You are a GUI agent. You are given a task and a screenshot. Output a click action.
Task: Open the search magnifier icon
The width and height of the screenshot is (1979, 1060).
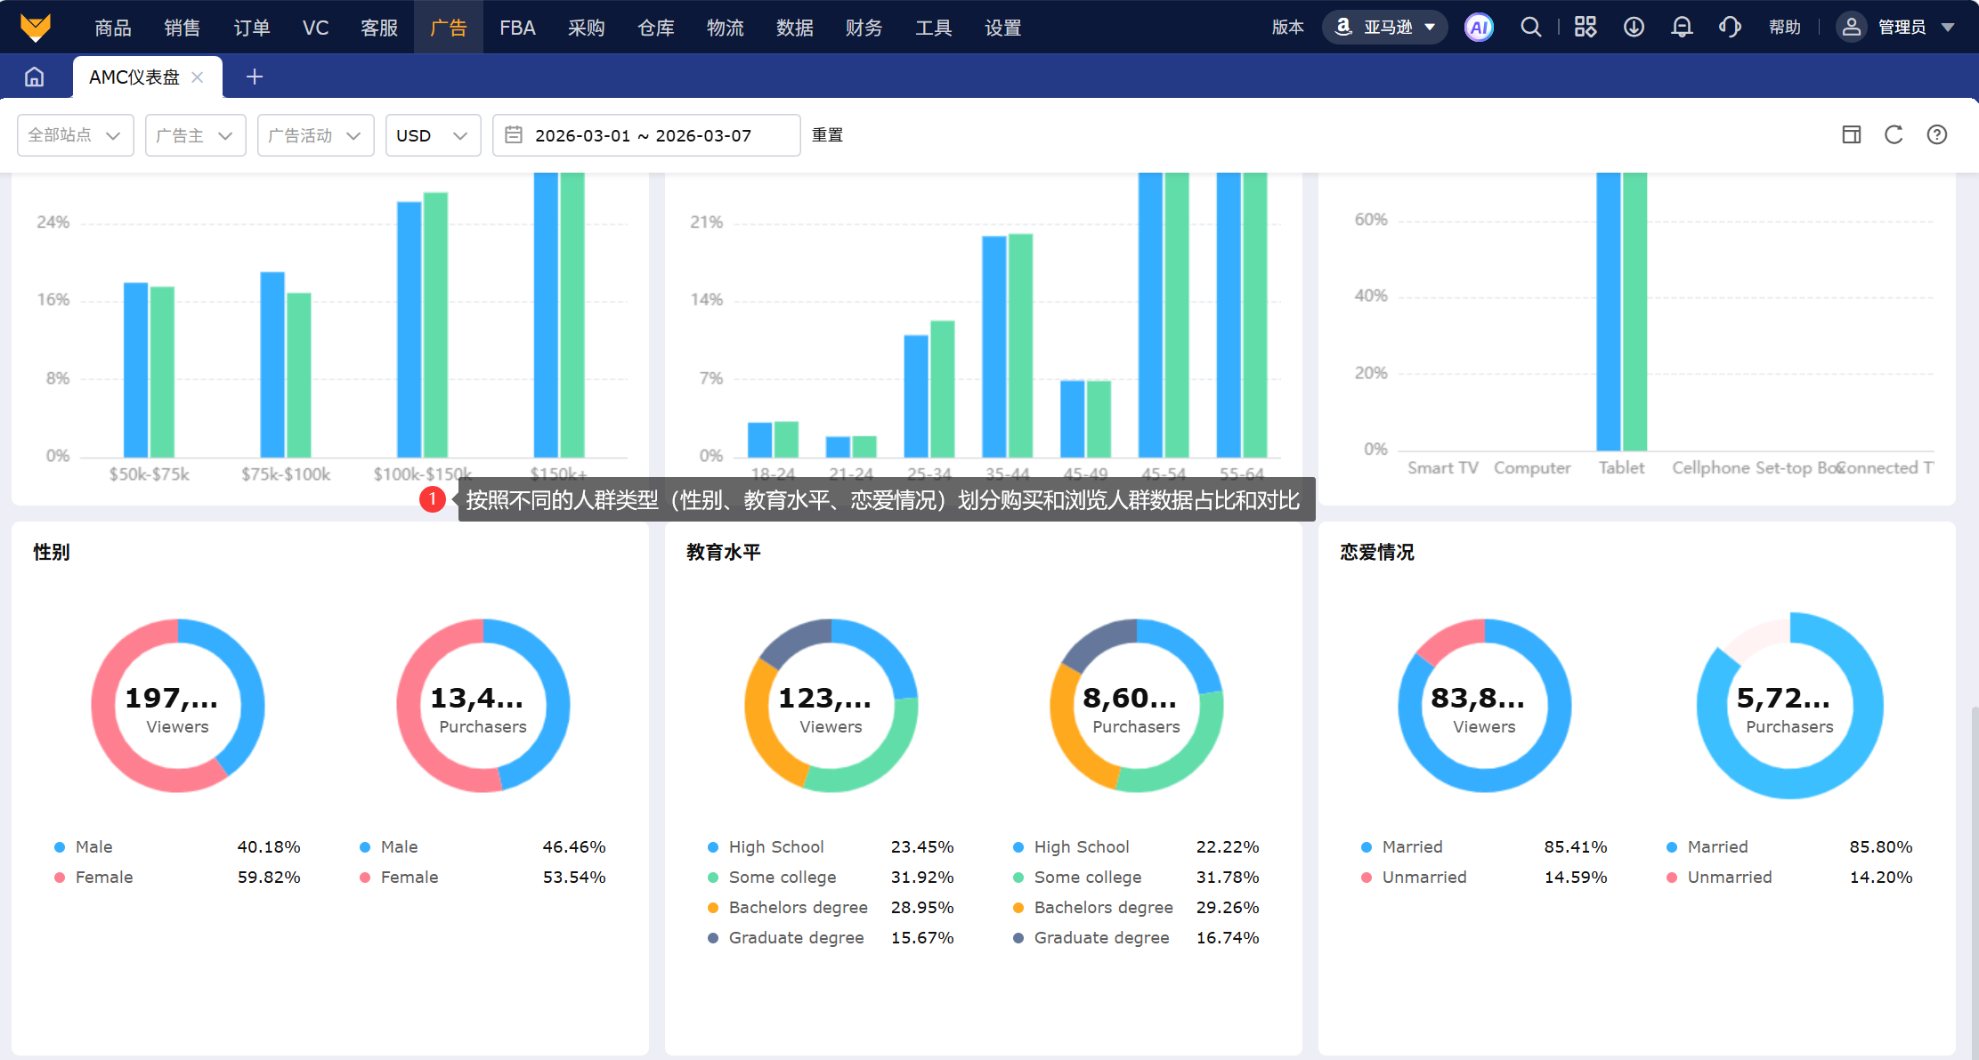pyautogui.click(x=1530, y=28)
